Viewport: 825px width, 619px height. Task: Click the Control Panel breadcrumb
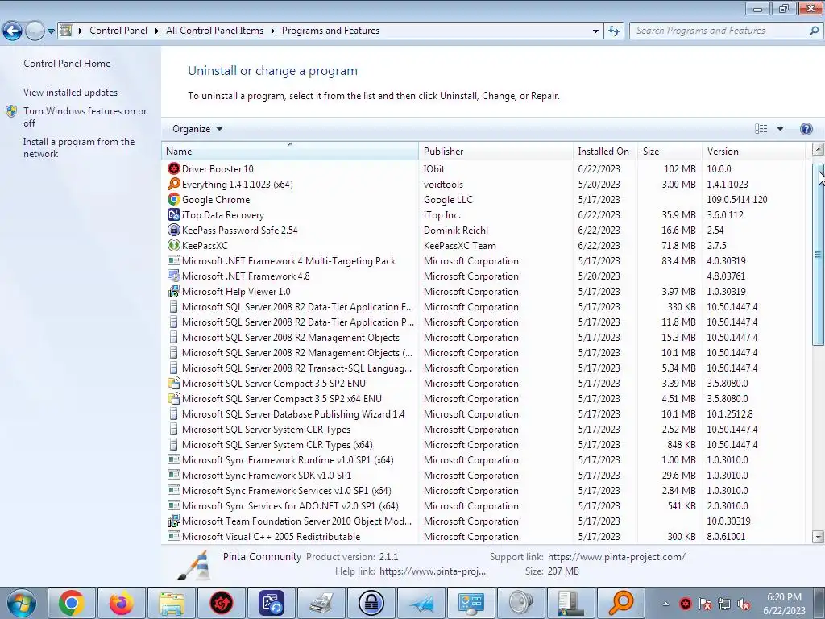click(118, 31)
